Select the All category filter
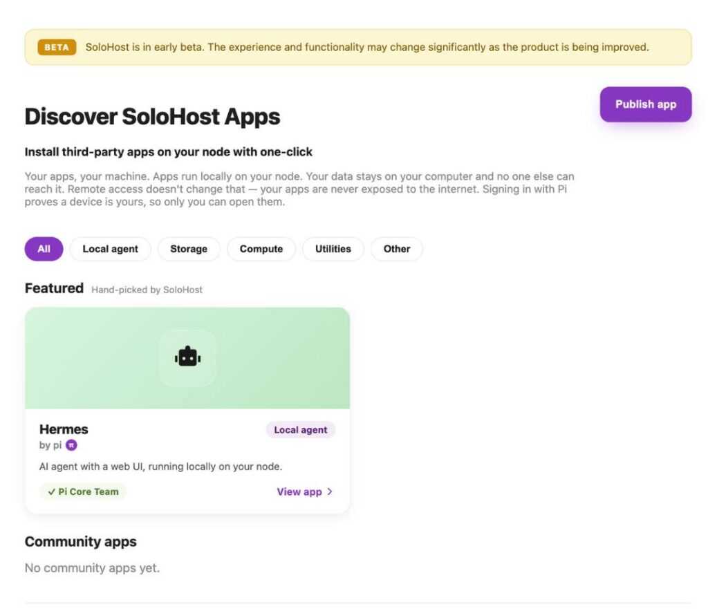This screenshot has width=708, height=609. 44,249
